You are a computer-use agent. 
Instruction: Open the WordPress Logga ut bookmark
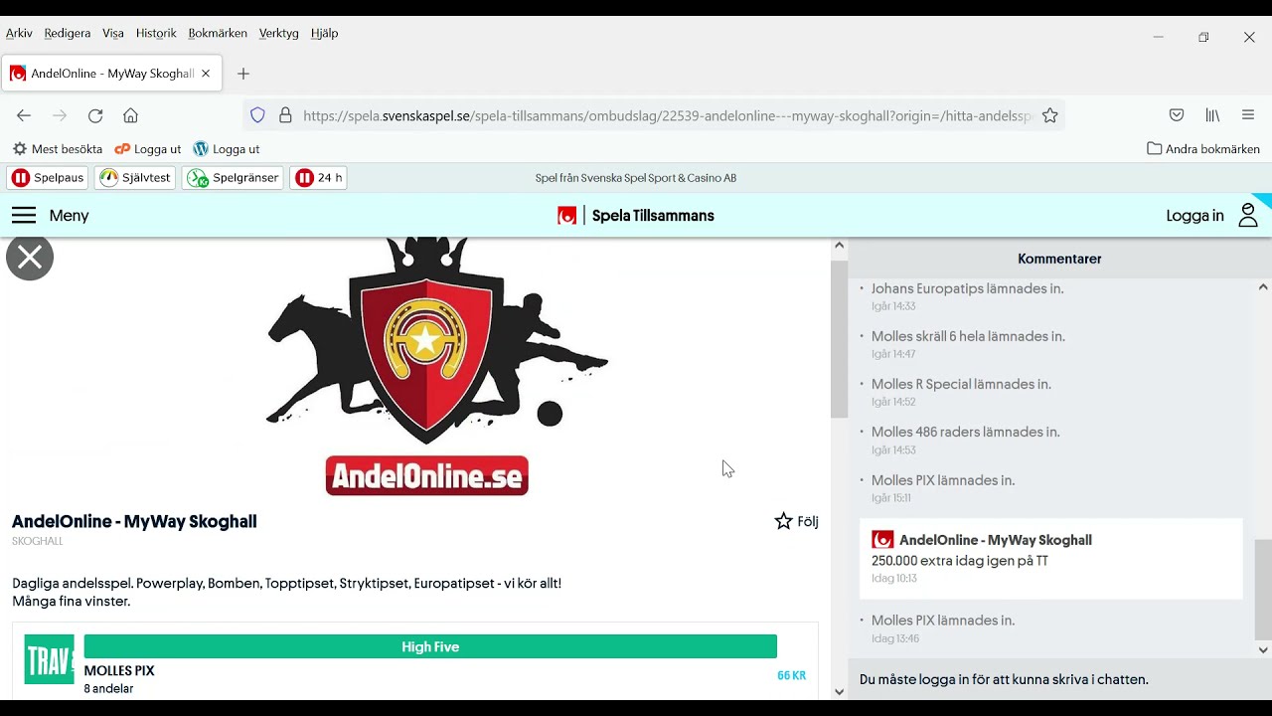pos(227,149)
